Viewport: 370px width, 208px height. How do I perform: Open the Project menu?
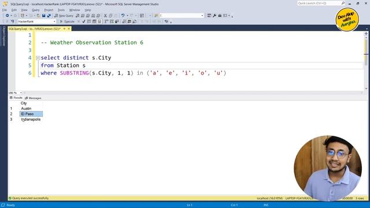pyautogui.click(x=49, y=10)
